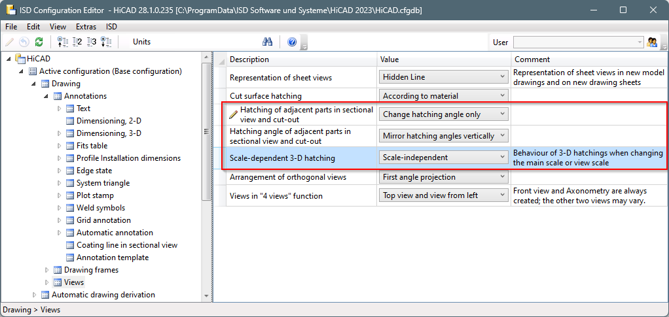The height and width of the screenshot is (317, 669).
Task: Click the Description column header
Action: tap(302, 59)
